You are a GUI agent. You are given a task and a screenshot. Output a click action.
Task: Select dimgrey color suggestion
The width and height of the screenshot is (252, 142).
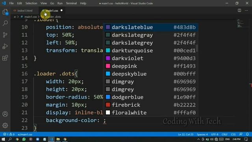point(150,89)
